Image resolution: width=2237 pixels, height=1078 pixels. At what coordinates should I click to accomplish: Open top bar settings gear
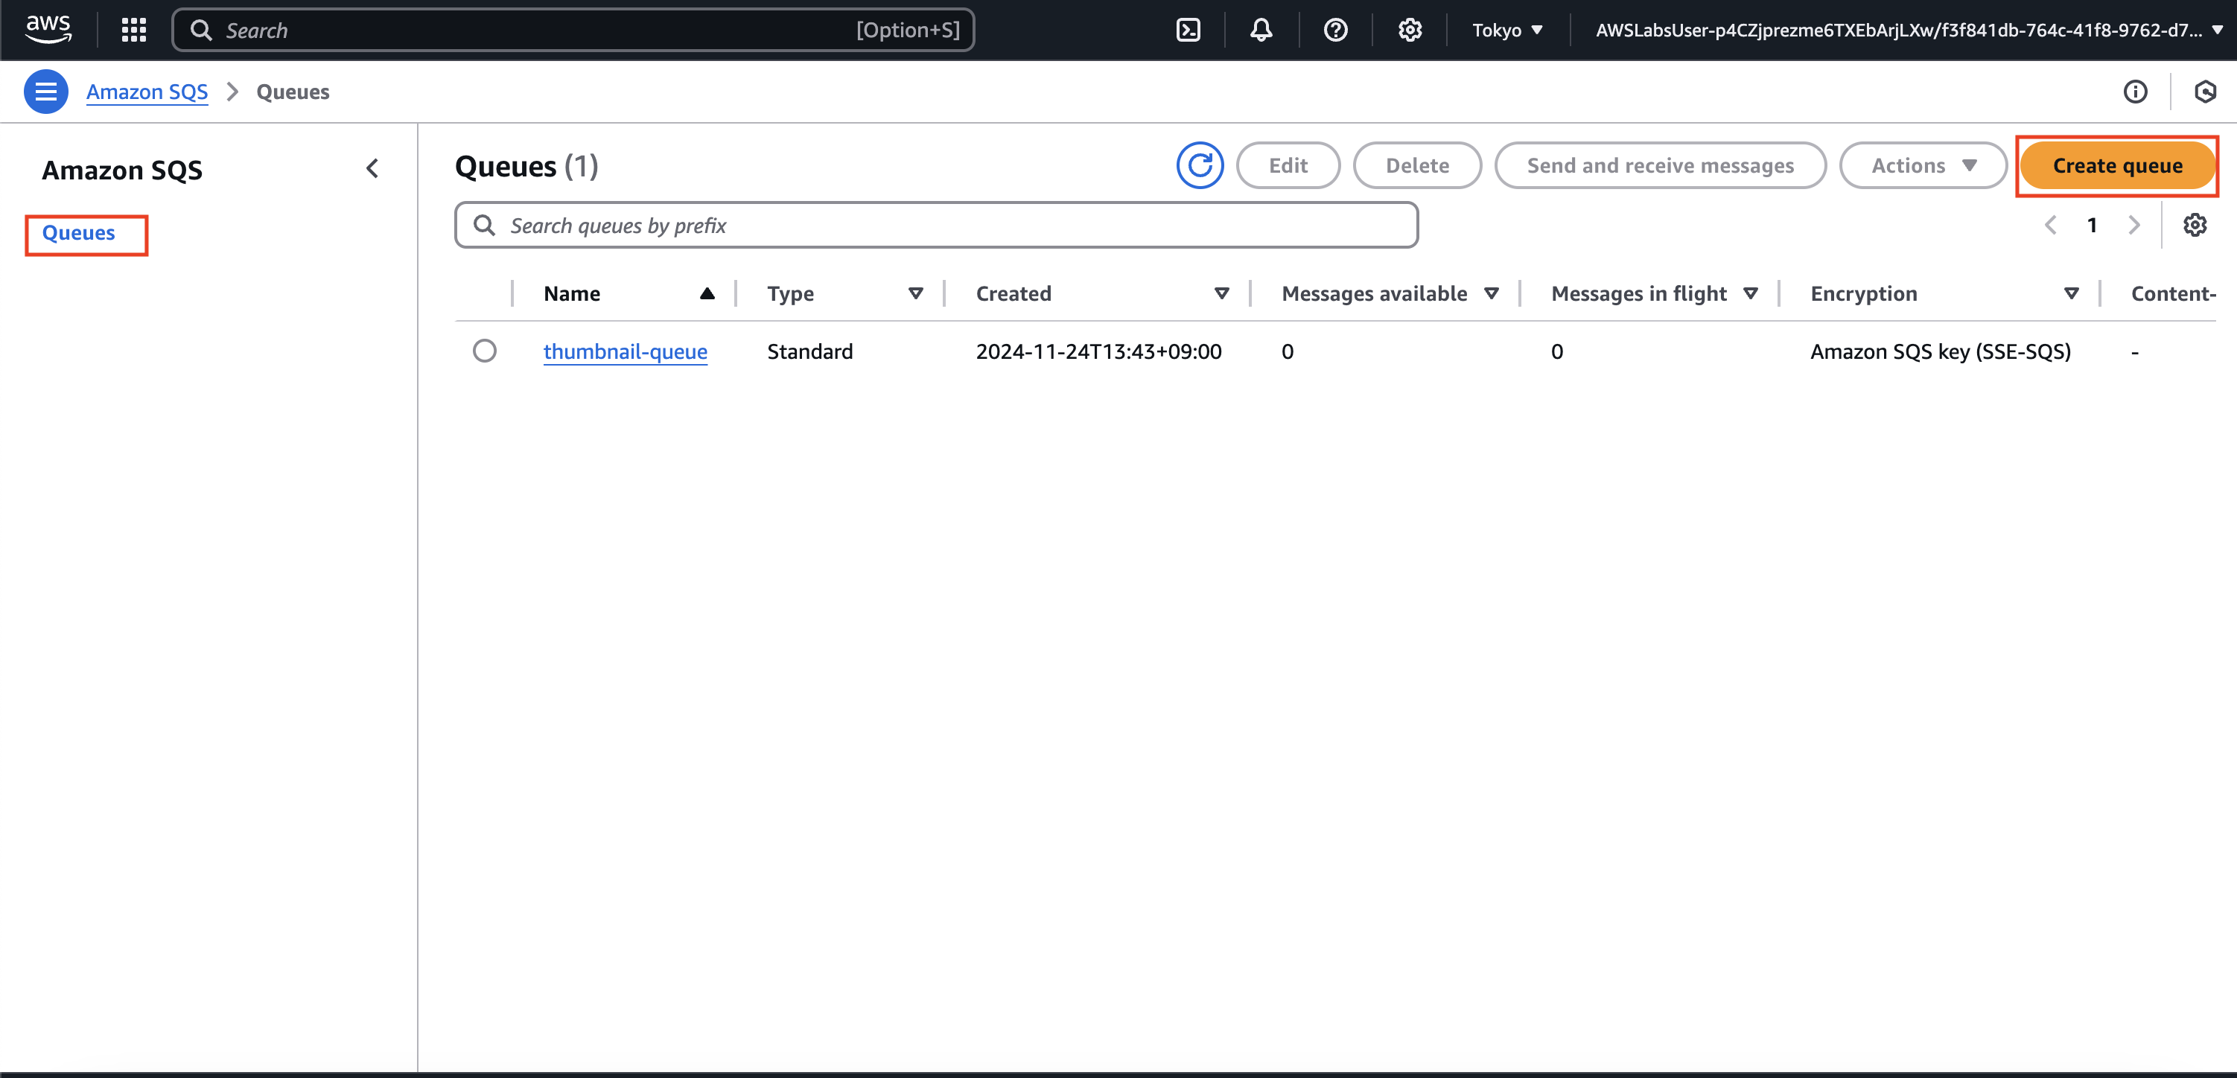click(1410, 31)
